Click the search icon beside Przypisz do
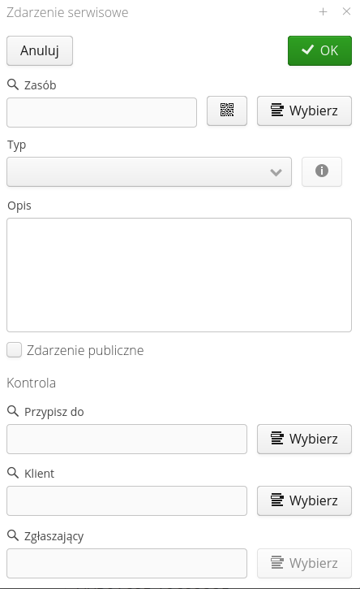The image size is (360, 589). (13, 411)
